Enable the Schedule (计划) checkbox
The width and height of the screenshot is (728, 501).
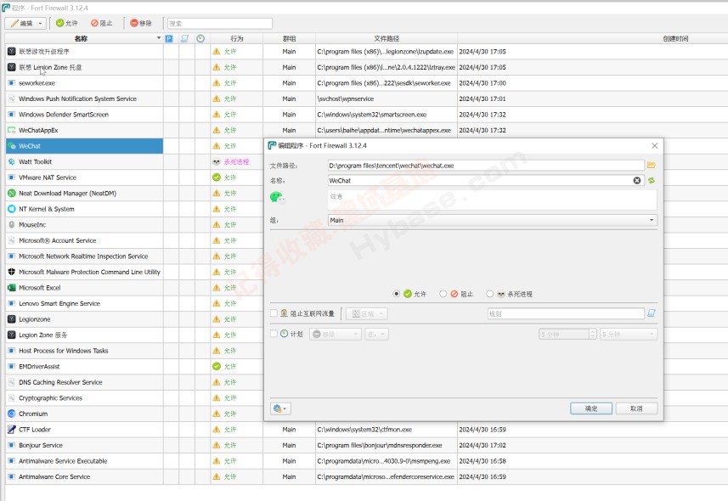(x=274, y=334)
